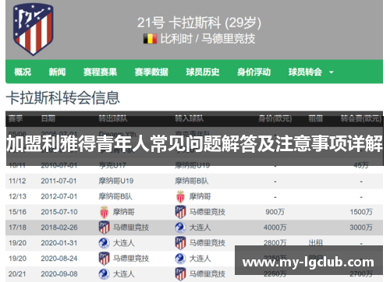This screenshot has width=390, height=282.
Task: Click Dalian club logo in the 17/18 row
Action: pos(180,227)
